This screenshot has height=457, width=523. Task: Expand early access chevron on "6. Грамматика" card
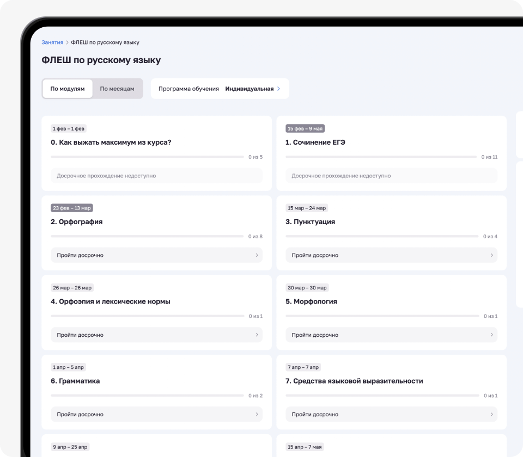[x=256, y=414]
